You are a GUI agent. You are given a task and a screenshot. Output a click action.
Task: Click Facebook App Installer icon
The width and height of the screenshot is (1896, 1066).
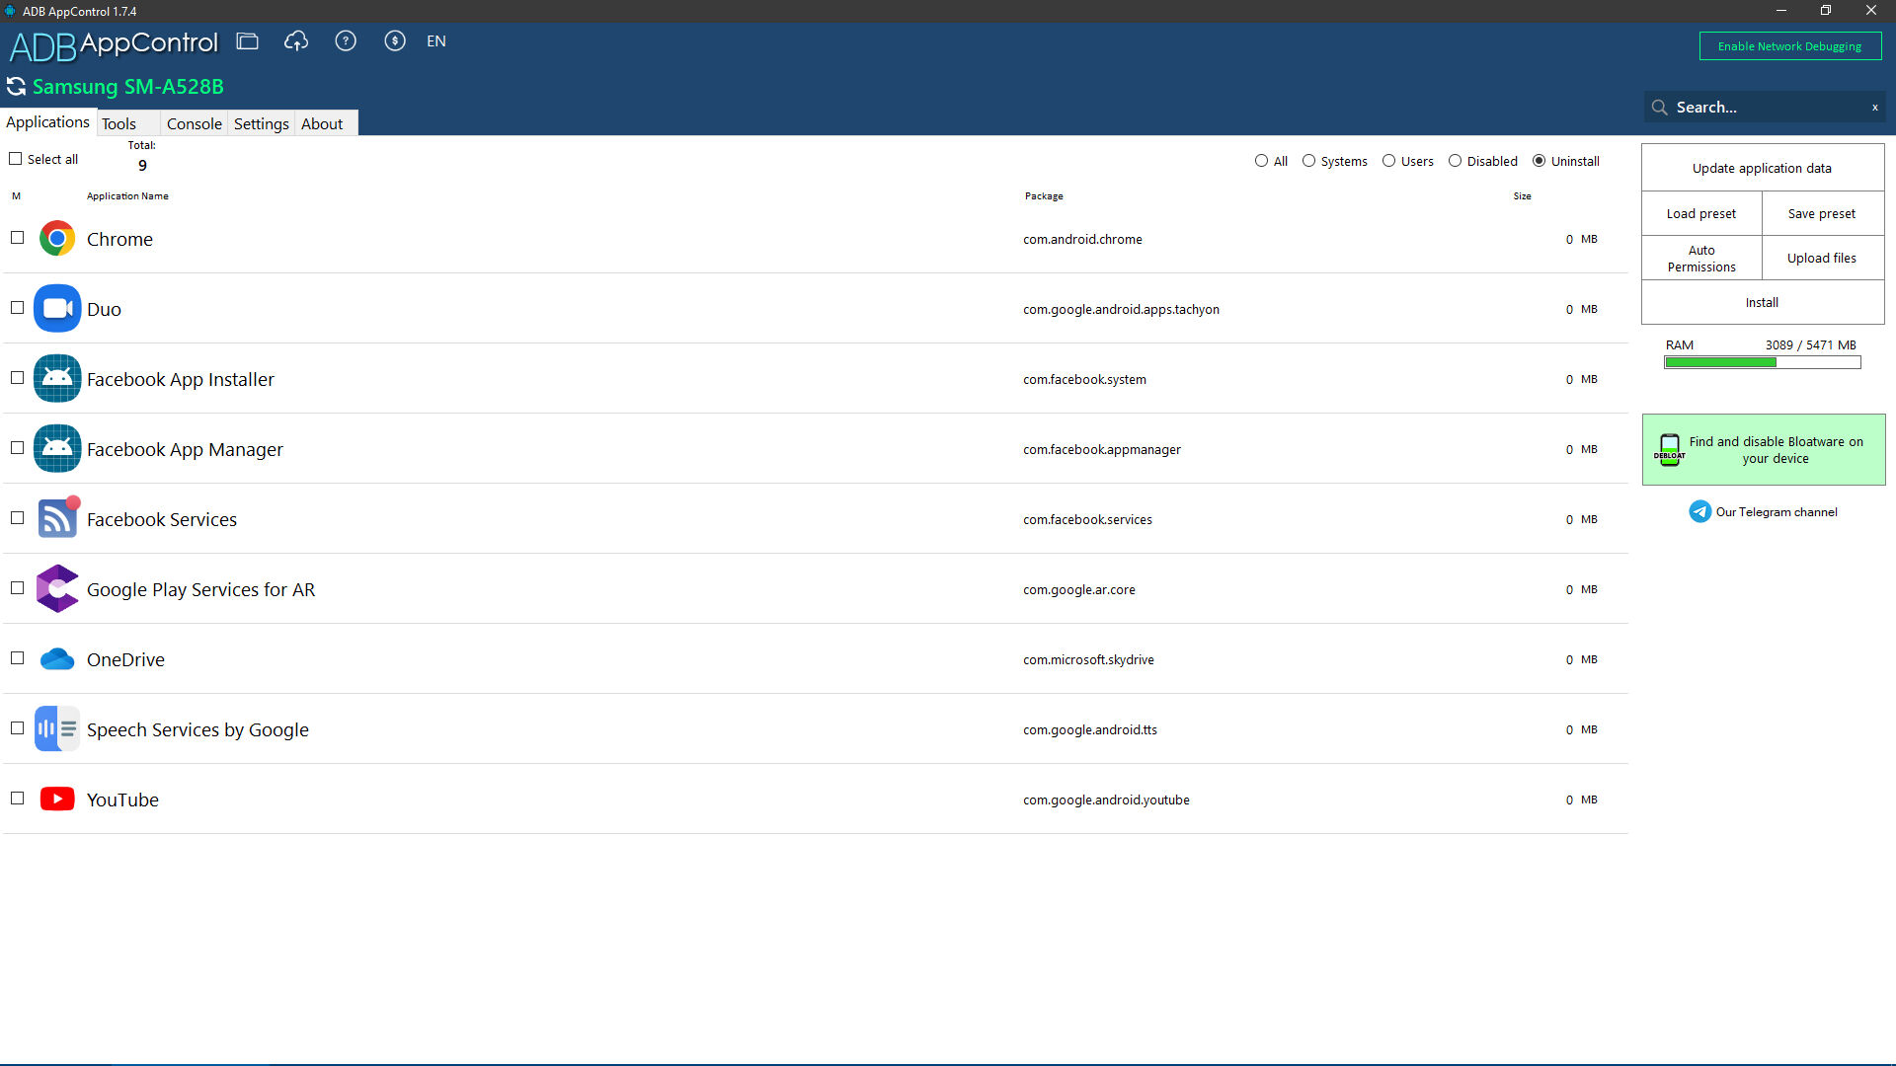click(57, 379)
